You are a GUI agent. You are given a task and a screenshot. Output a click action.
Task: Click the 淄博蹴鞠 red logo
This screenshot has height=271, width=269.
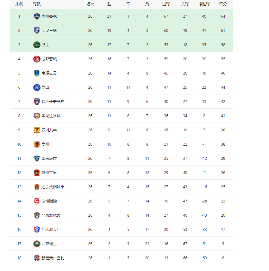(x=37, y=201)
